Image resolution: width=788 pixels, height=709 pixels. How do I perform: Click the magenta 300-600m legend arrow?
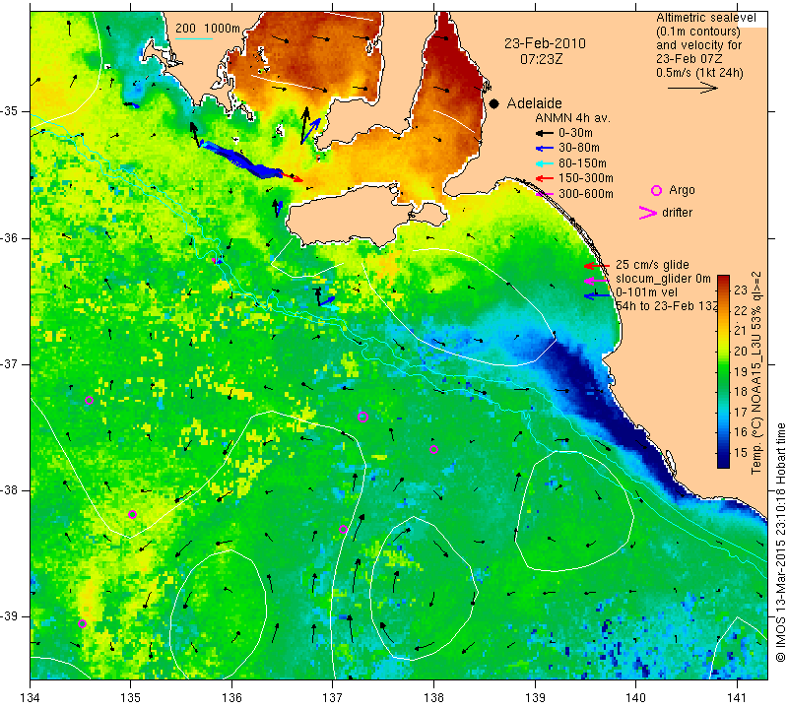[545, 194]
